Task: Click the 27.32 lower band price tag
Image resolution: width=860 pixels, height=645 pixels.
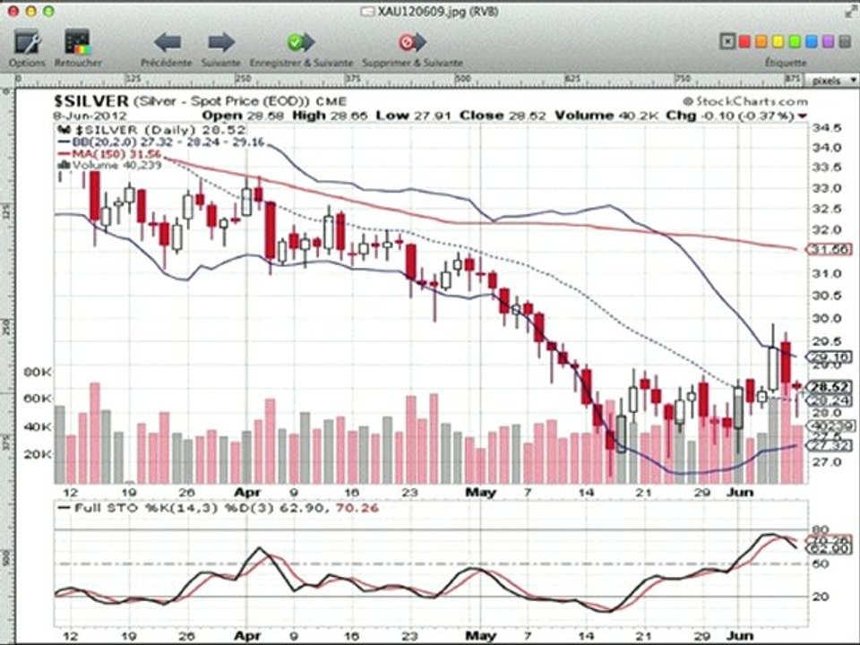Action: click(x=830, y=445)
